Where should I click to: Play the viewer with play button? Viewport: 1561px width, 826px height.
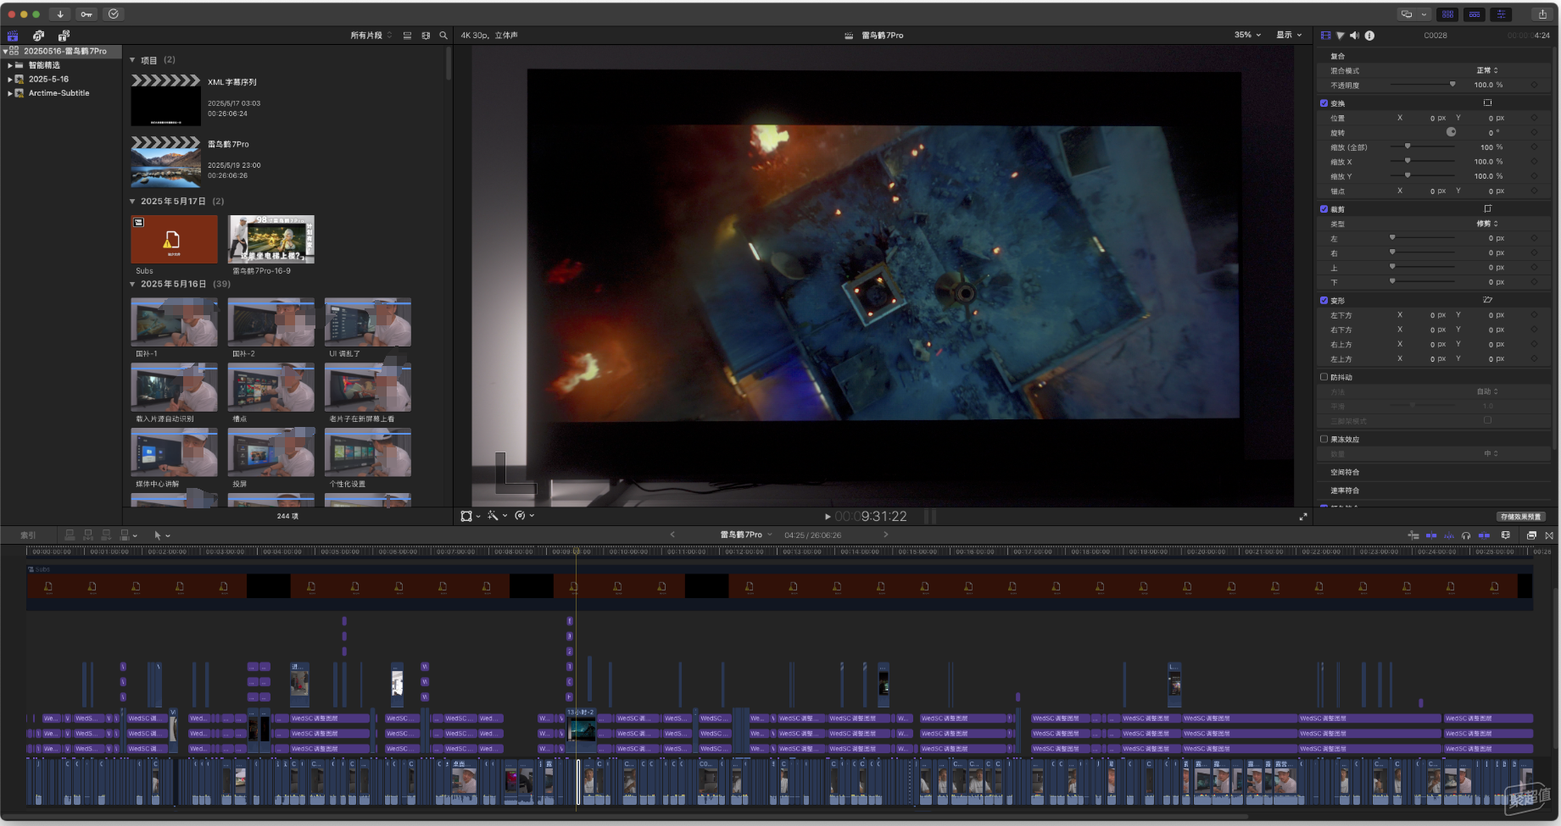(x=828, y=516)
